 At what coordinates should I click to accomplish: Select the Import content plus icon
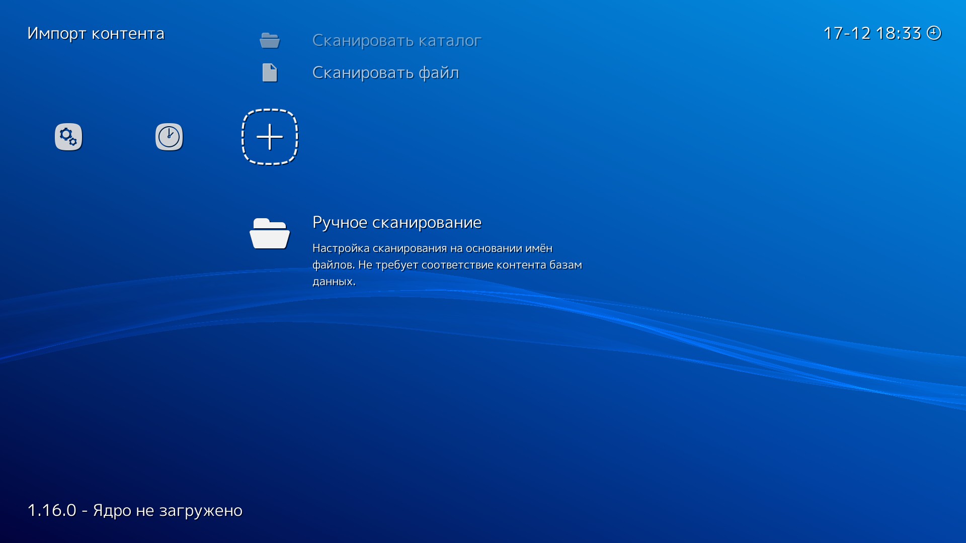[x=270, y=137]
